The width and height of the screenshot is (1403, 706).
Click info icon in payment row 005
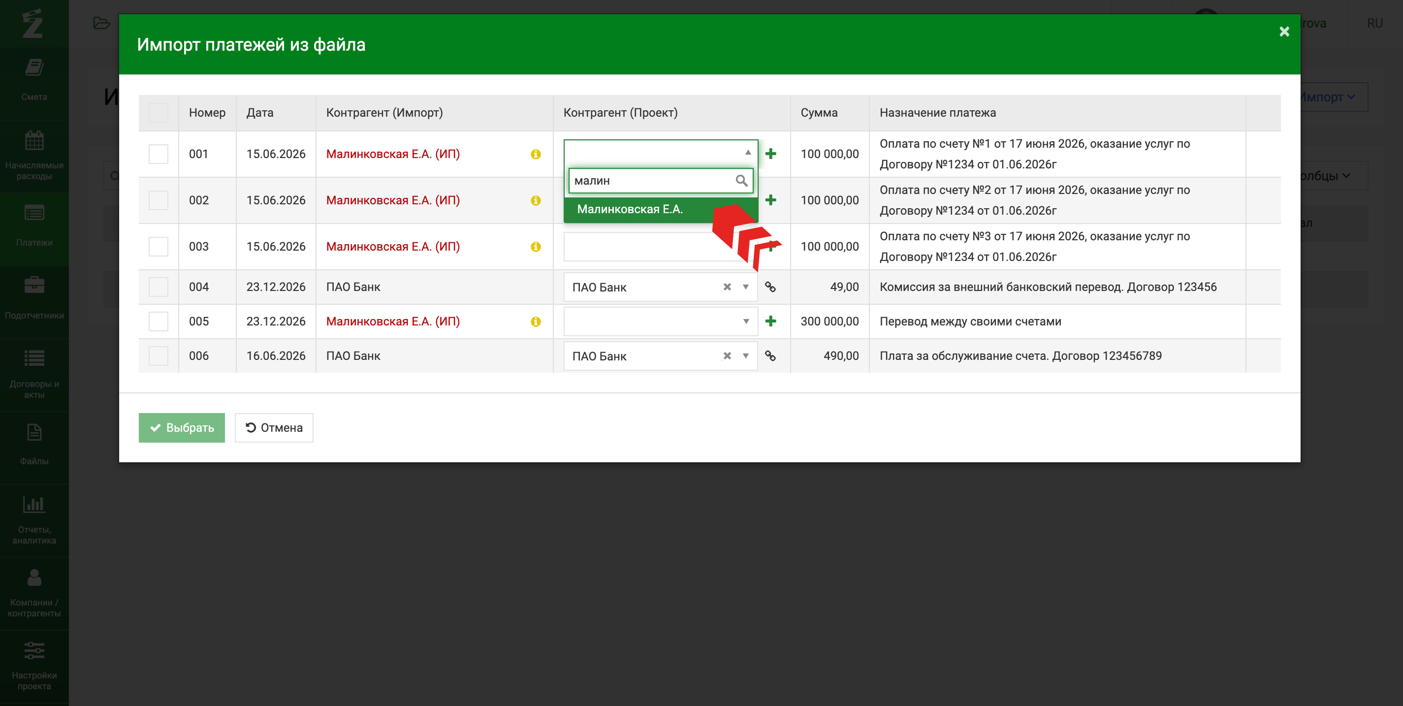536,321
